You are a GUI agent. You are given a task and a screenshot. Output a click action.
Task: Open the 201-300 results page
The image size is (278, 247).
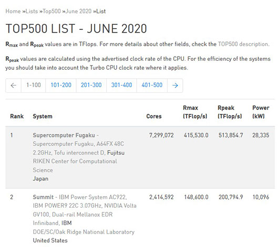pyautogui.click(x=91, y=85)
